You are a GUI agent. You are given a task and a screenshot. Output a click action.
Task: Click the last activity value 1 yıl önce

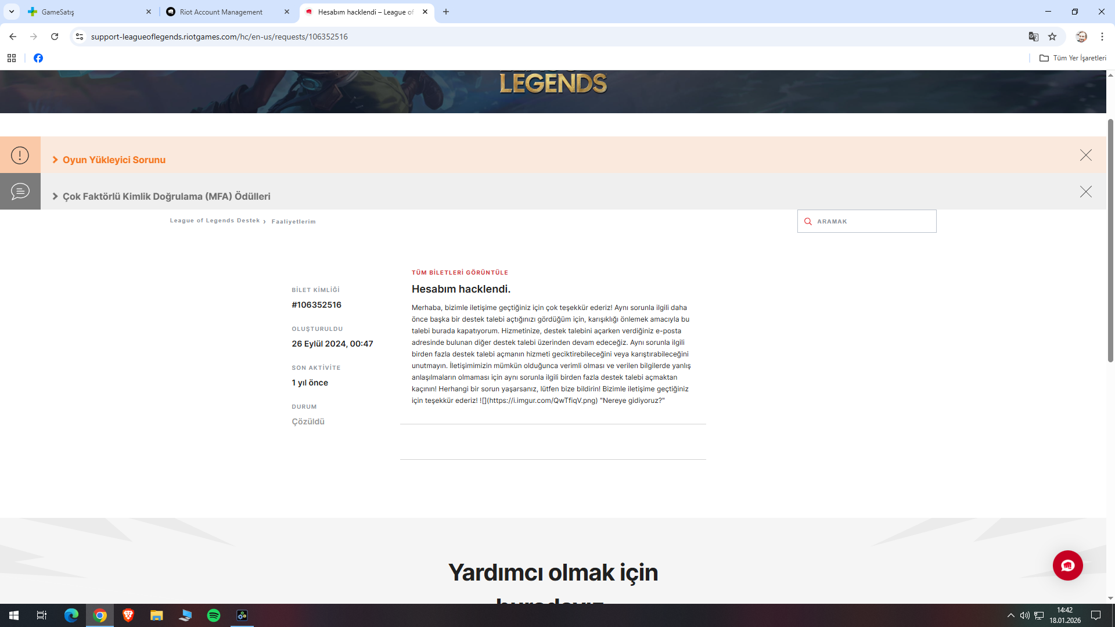[x=310, y=383]
